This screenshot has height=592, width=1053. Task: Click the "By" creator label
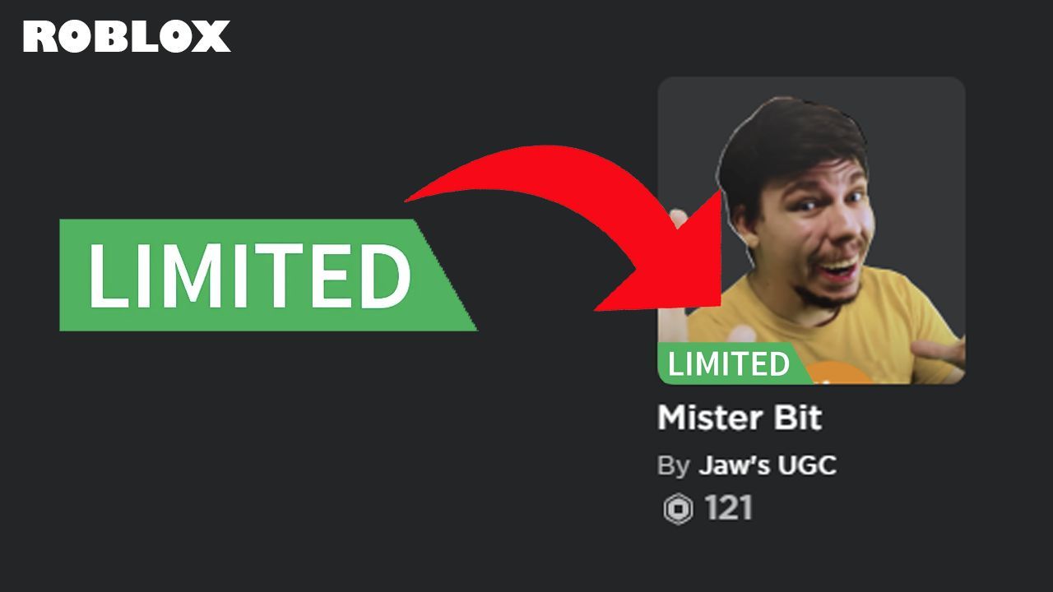(x=673, y=467)
